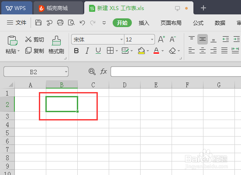Open font group dialog launcher

[x=180, y=58]
